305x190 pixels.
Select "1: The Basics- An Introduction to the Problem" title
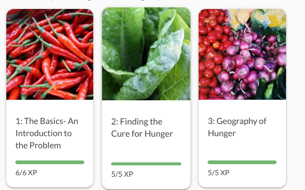click(x=47, y=134)
